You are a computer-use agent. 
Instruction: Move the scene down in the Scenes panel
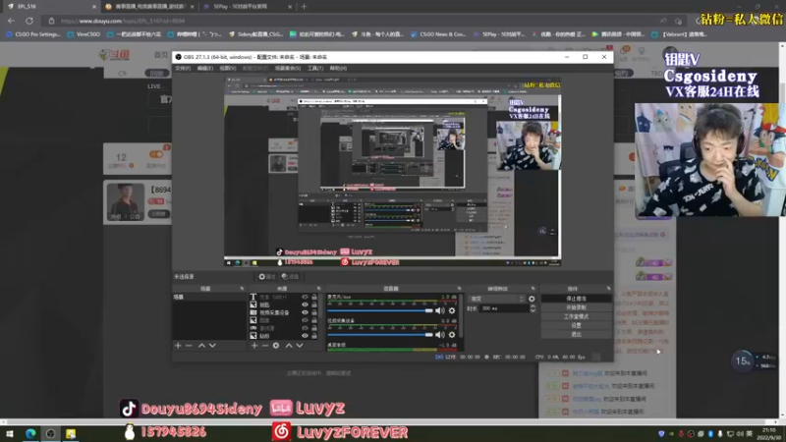pos(212,346)
